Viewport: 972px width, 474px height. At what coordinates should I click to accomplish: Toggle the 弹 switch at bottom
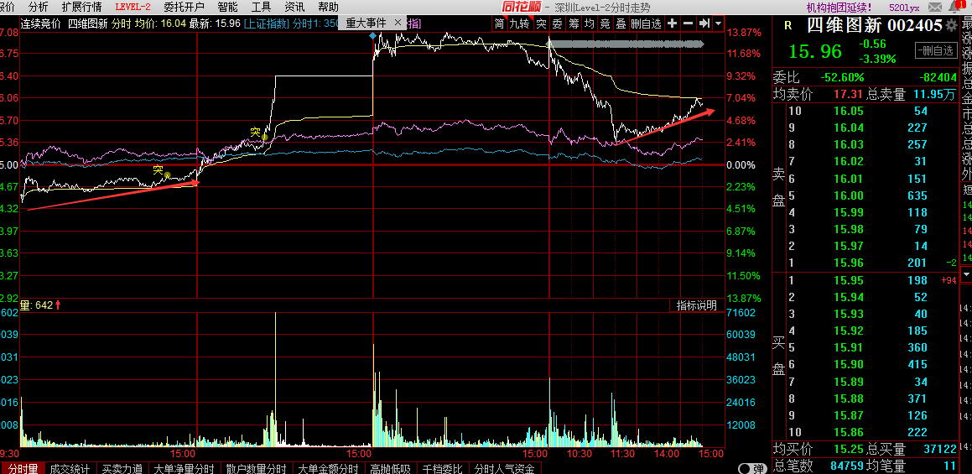click(751, 468)
